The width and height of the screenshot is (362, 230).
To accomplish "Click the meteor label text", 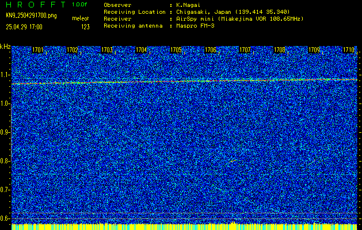I will tap(81, 18).
